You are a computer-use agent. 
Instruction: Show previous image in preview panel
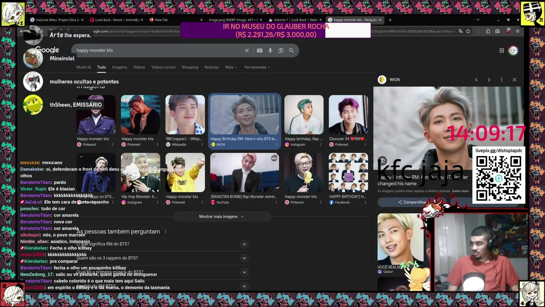[x=476, y=80]
